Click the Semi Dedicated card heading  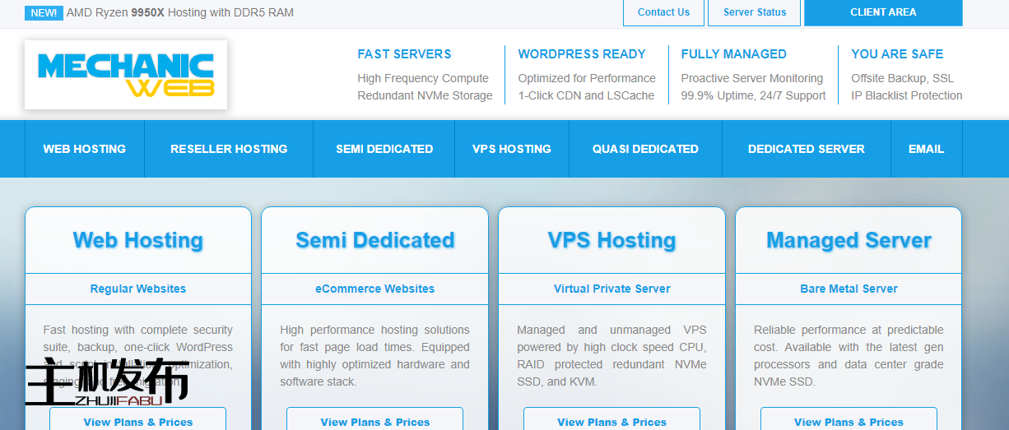click(x=374, y=240)
